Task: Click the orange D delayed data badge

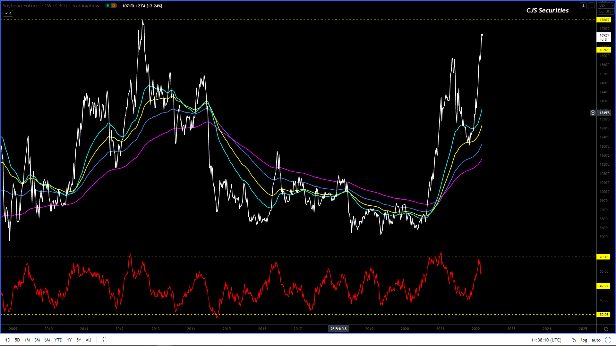Action: tap(114, 6)
